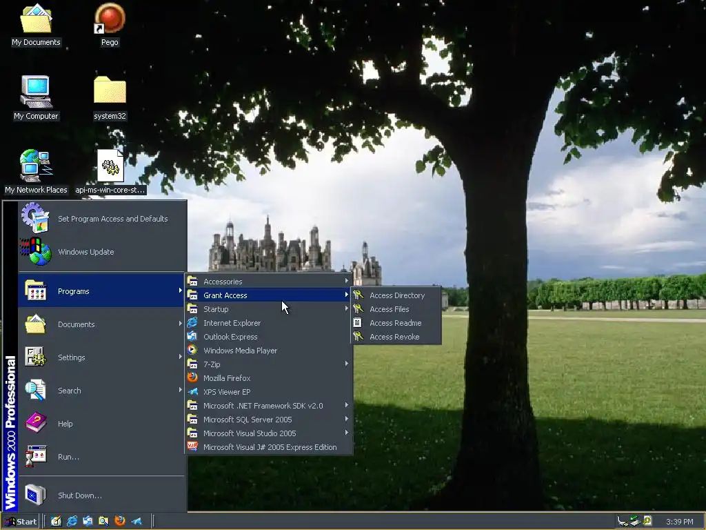Expand Microsoft .NET Framework SDK v2.0 folder
Image resolution: width=706 pixels, height=530 pixels.
point(269,406)
